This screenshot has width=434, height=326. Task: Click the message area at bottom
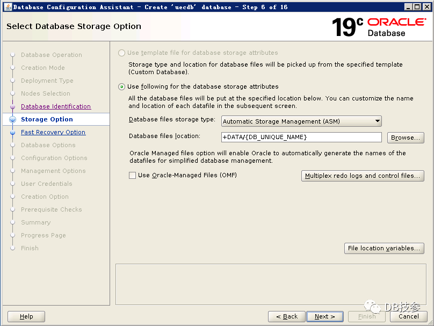pos(271,284)
